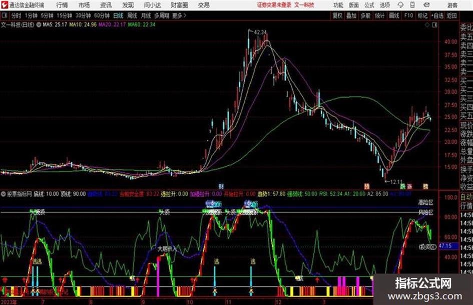
Task: Click the 风险区 zone label
Action: point(425,212)
